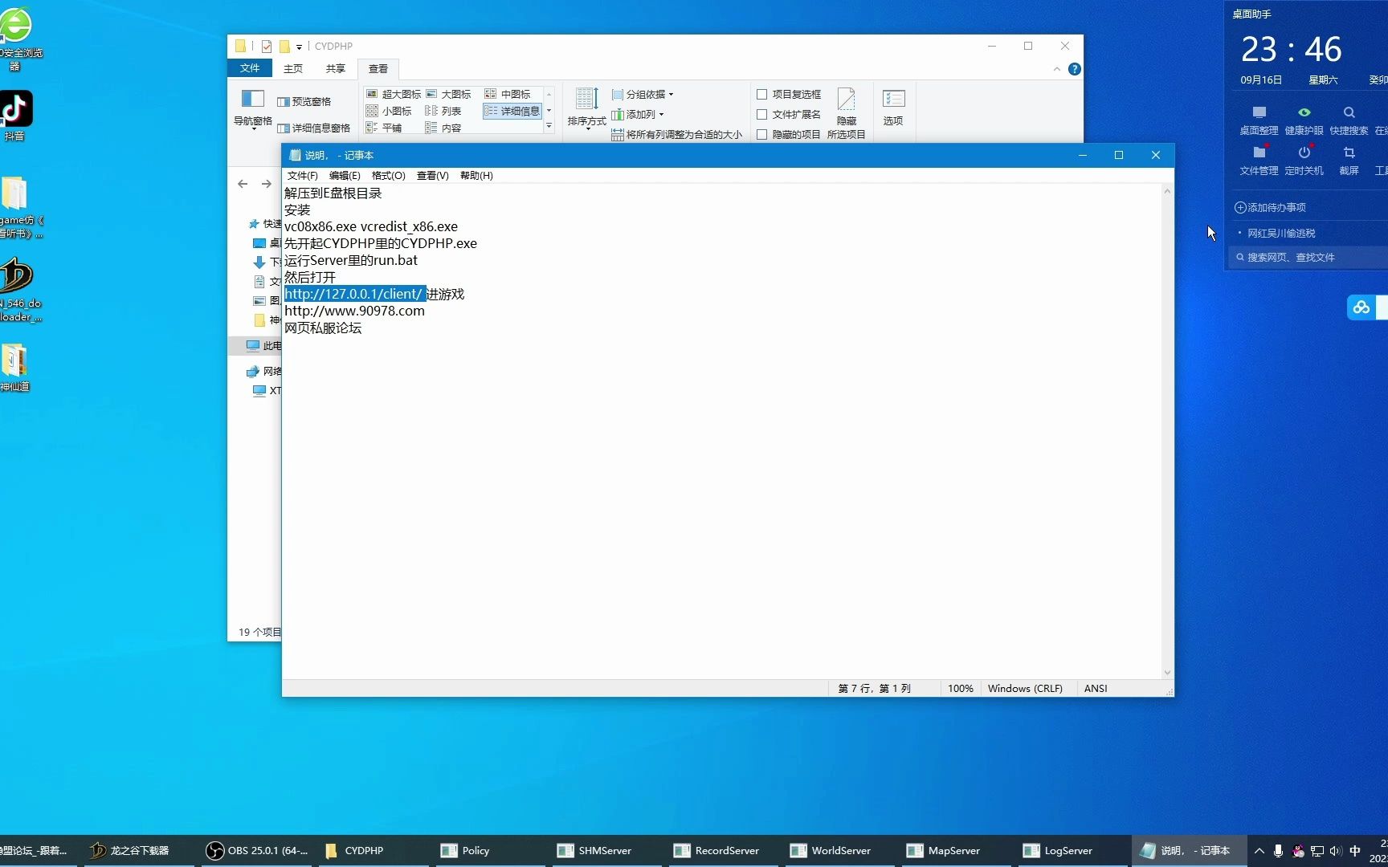Screen dimensions: 1388x867
Task: Click assistant search web and files field
Action: (x=1308, y=257)
